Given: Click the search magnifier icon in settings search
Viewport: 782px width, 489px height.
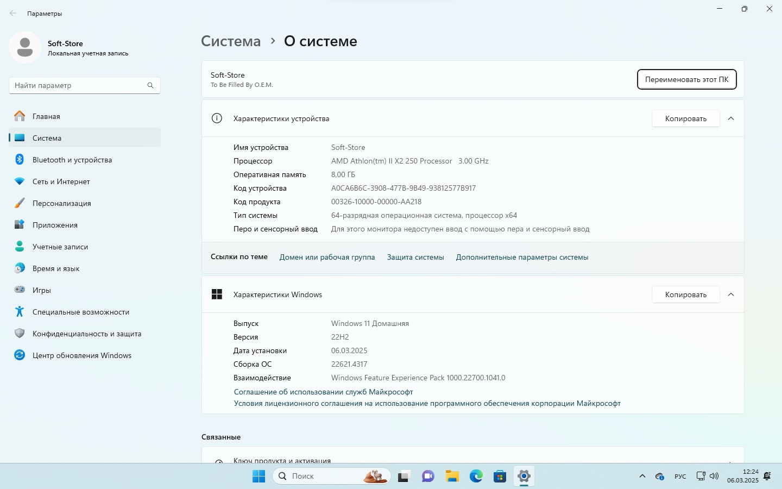Looking at the screenshot, I should point(150,85).
